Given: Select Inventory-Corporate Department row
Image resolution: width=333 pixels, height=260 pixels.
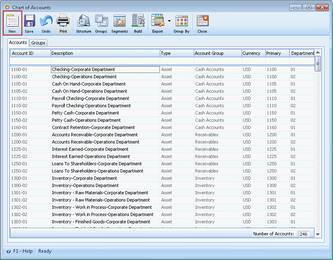Looking at the screenshot, I should (x=162, y=178).
